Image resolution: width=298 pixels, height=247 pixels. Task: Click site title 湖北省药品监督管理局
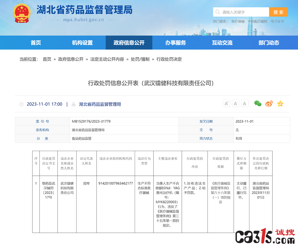point(84,10)
